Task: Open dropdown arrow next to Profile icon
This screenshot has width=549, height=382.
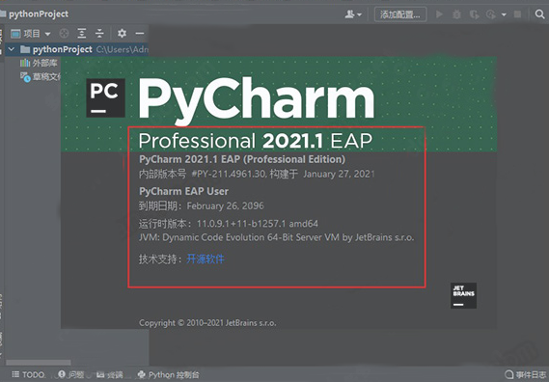Action: (x=504, y=14)
